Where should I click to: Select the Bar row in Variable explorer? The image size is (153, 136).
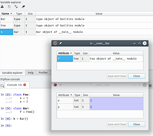[x=77, y=19]
